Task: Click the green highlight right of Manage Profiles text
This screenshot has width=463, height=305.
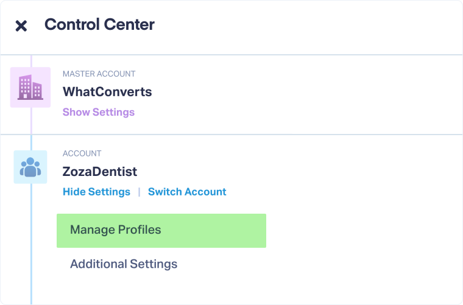Action: [213, 230]
